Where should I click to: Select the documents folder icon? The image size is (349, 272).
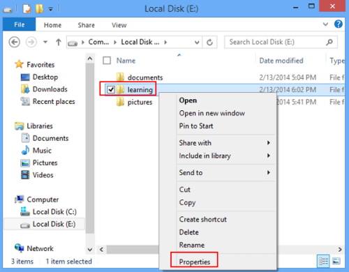[x=120, y=77]
